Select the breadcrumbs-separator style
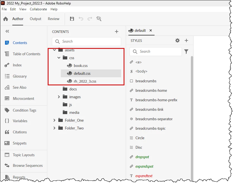The height and width of the screenshot is (183, 233). 151,119
